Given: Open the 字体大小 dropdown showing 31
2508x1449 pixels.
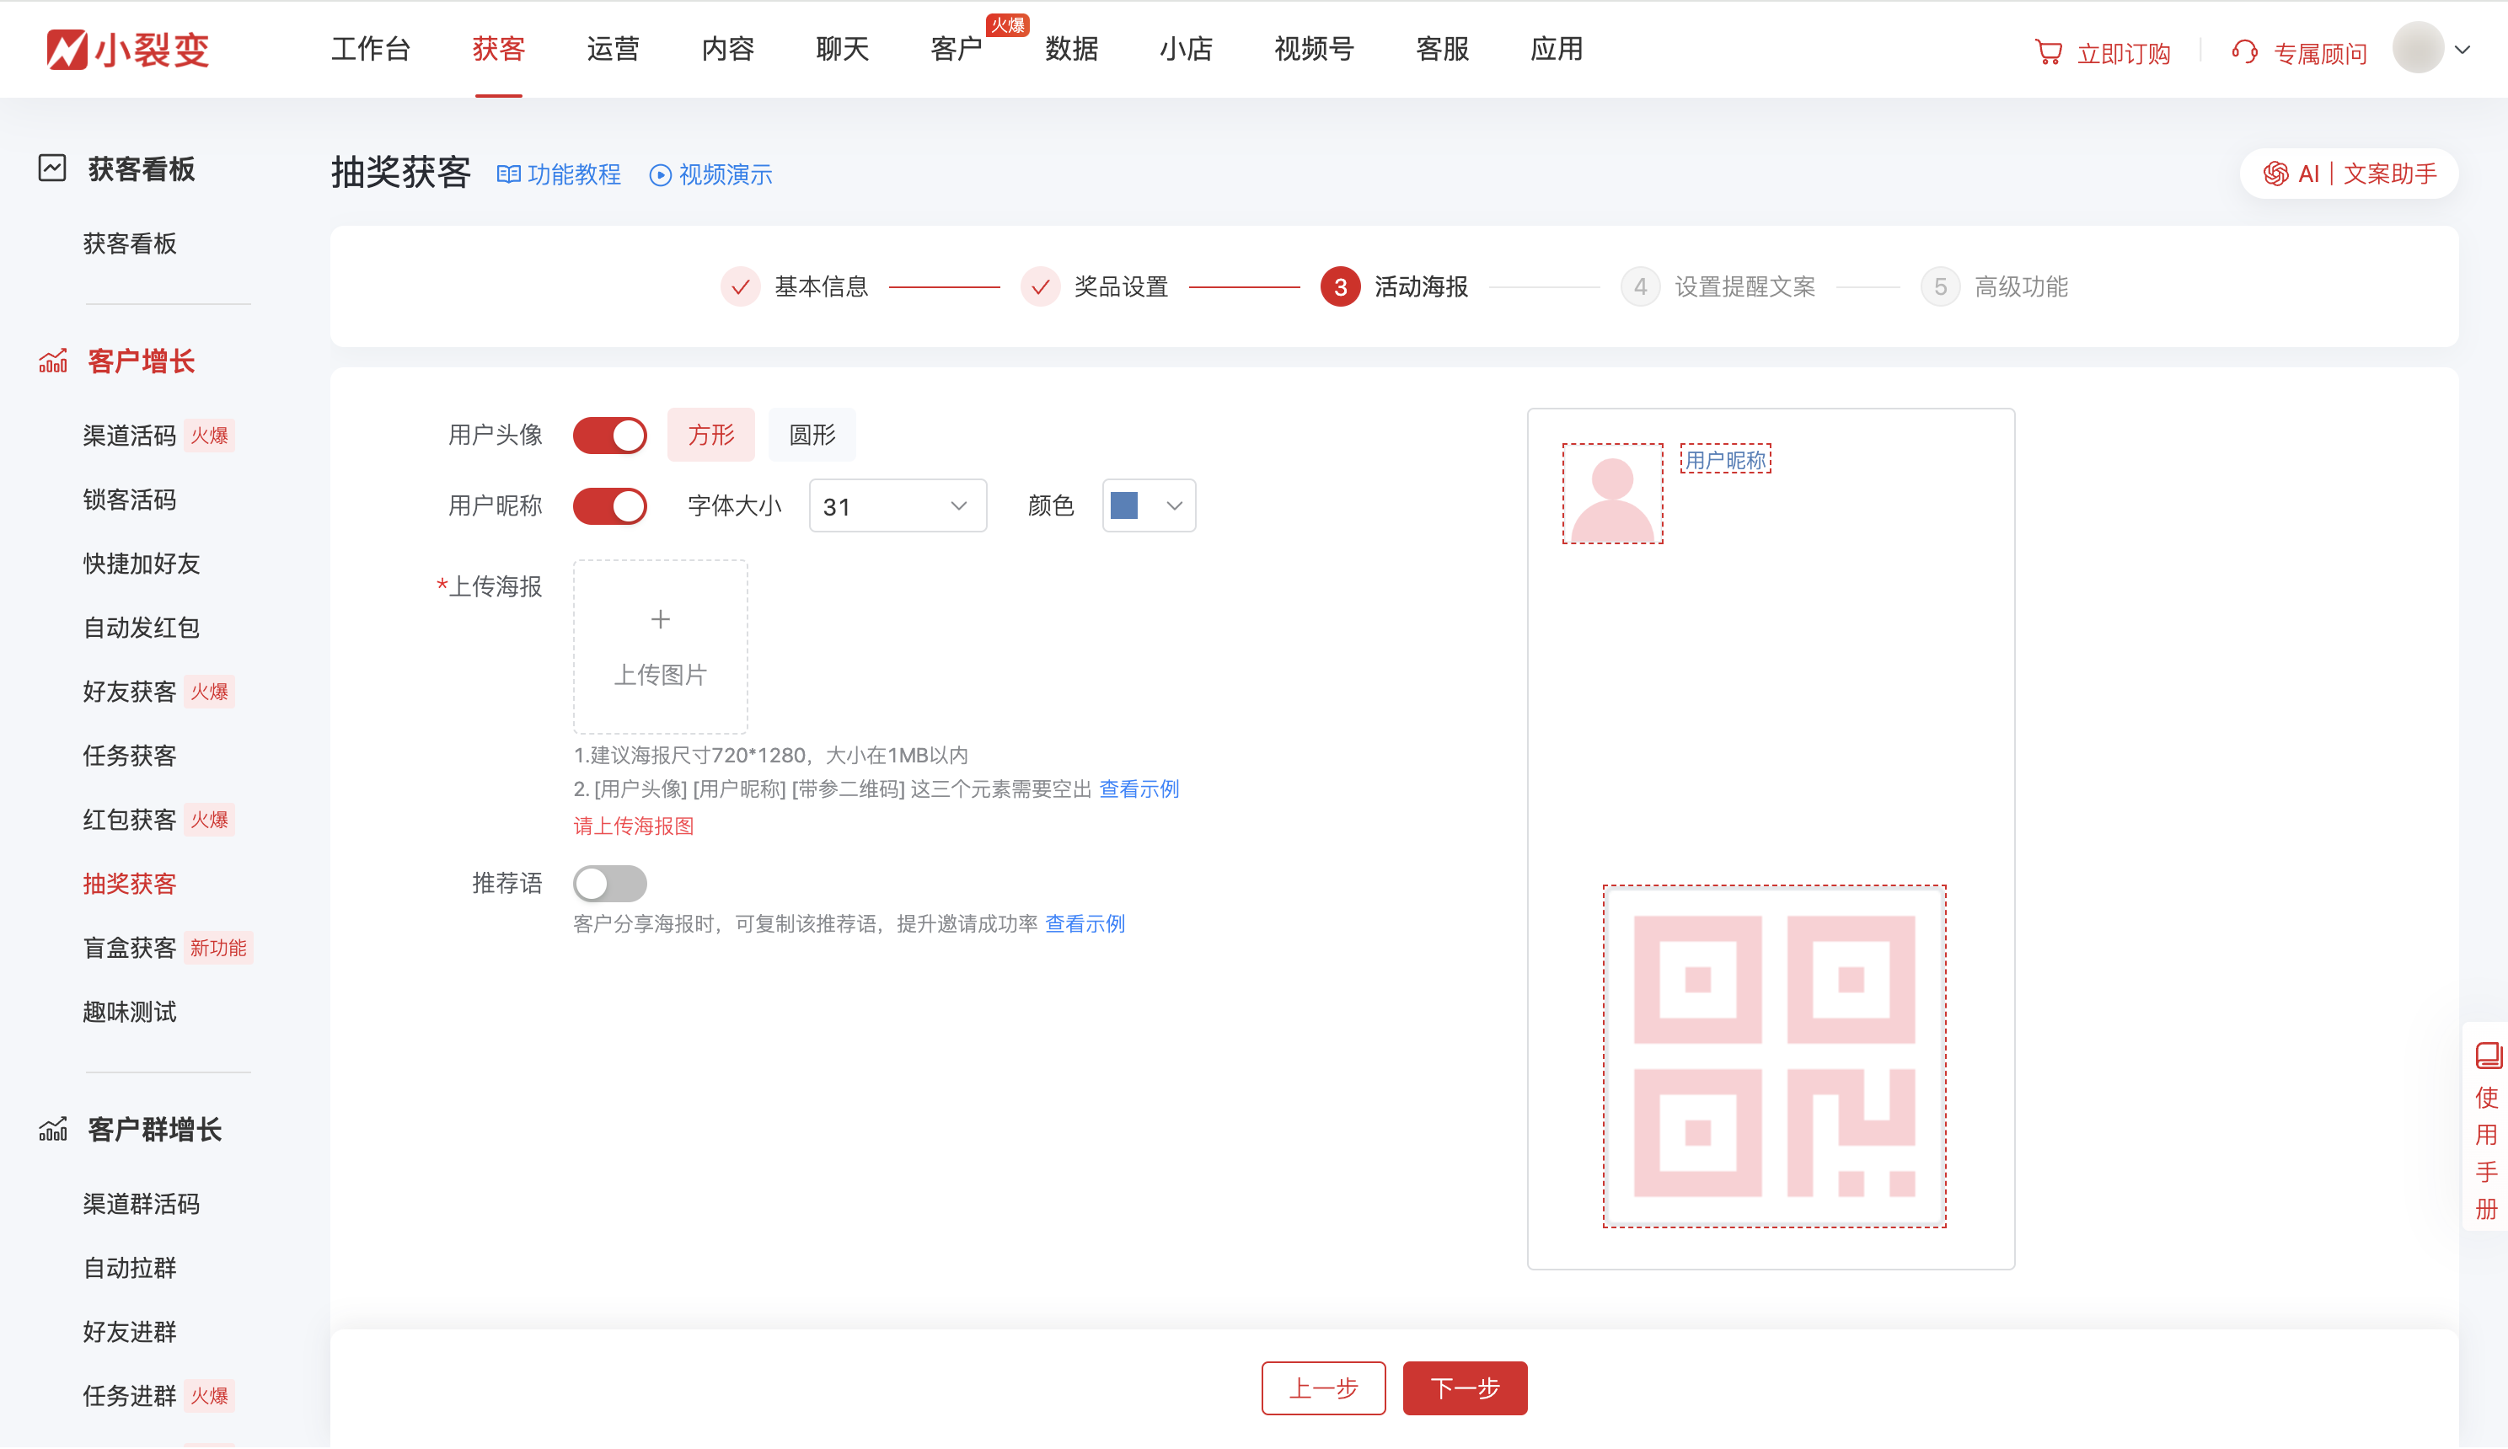Looking at the screenshot, I should [896, 505].
